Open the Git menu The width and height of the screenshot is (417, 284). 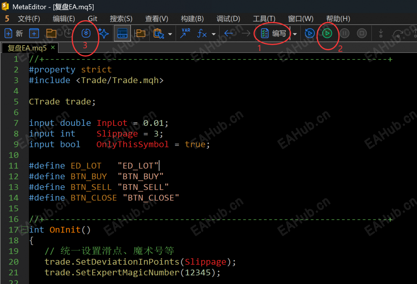point(93,19)
